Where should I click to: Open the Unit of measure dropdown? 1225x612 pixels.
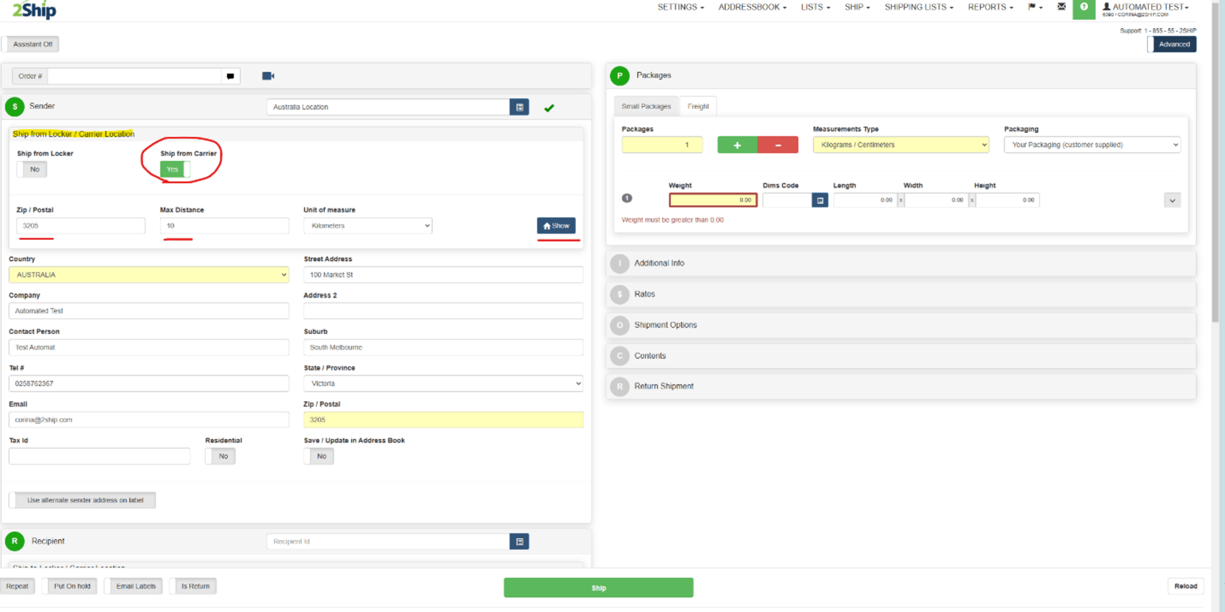367,225
